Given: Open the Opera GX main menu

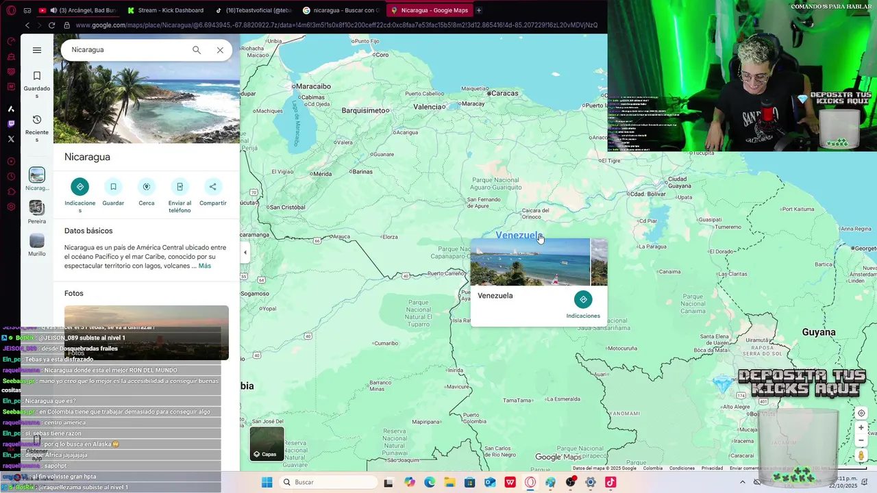Looking at the screenshot, I should (11, 10).
